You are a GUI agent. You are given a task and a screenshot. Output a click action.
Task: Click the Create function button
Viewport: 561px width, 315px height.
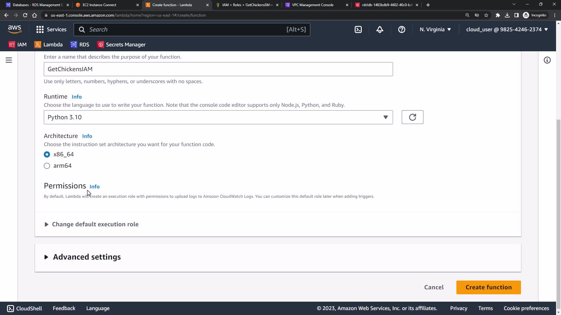coord(488,287)
